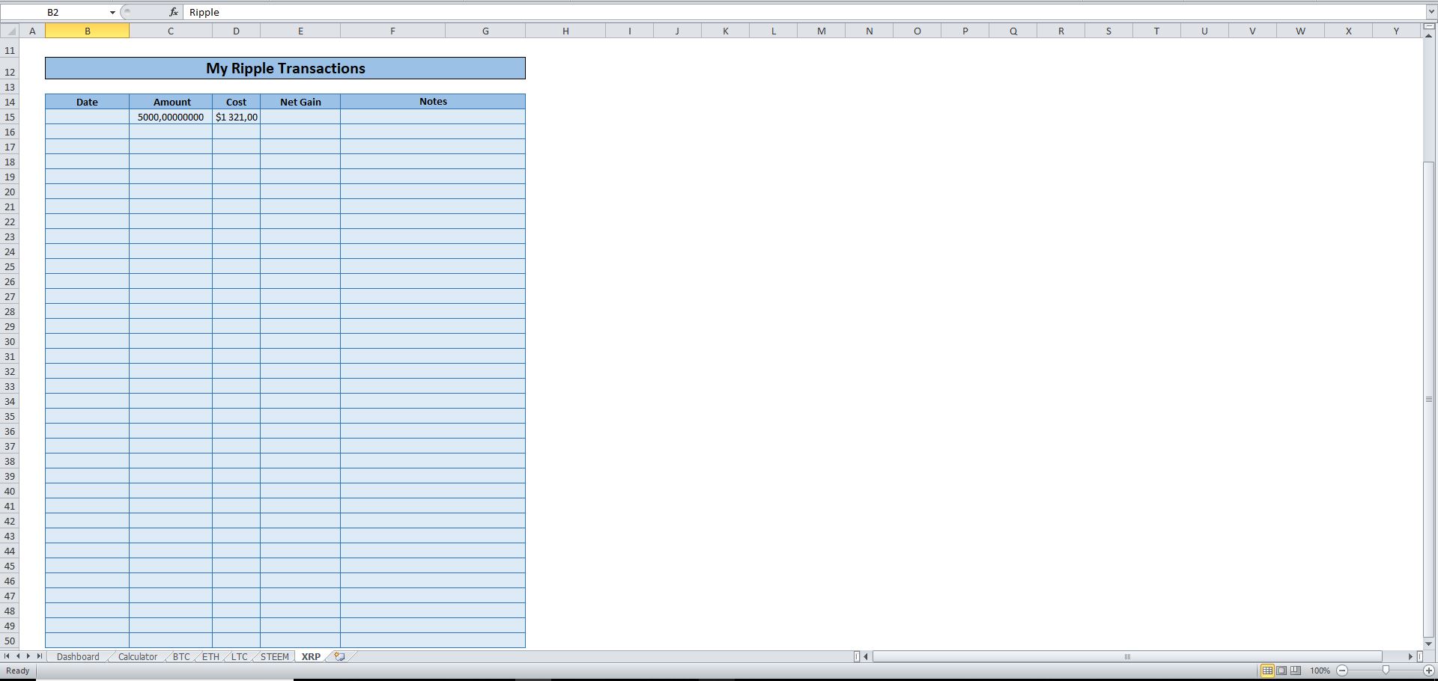Select the BTC sheet tab
The width and height of the screenshot is (1438, 681).
pos(181,656)
